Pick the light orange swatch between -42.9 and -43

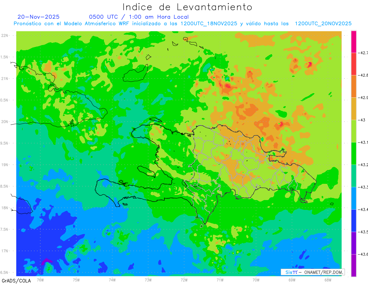pyautogui.click(x=354, y=108)
